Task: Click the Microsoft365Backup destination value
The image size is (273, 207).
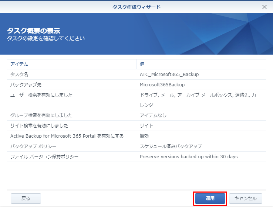Action: pos(162,84)
